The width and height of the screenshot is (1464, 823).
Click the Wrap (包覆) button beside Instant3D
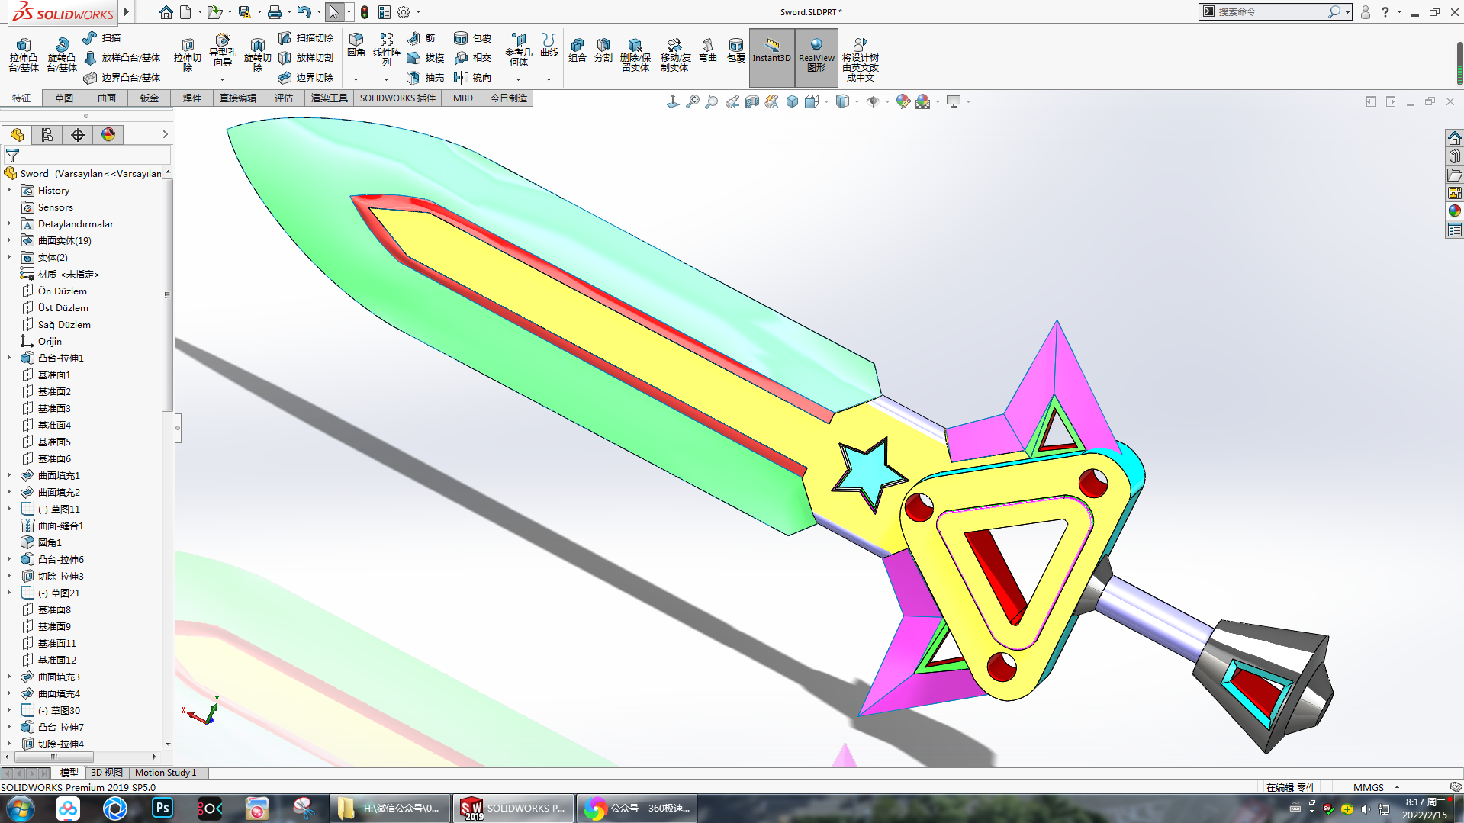[735, 50]
